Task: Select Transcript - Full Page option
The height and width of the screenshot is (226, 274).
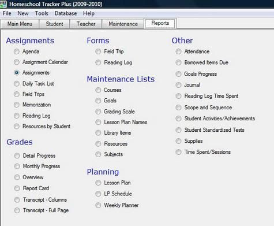Action: 17,210
